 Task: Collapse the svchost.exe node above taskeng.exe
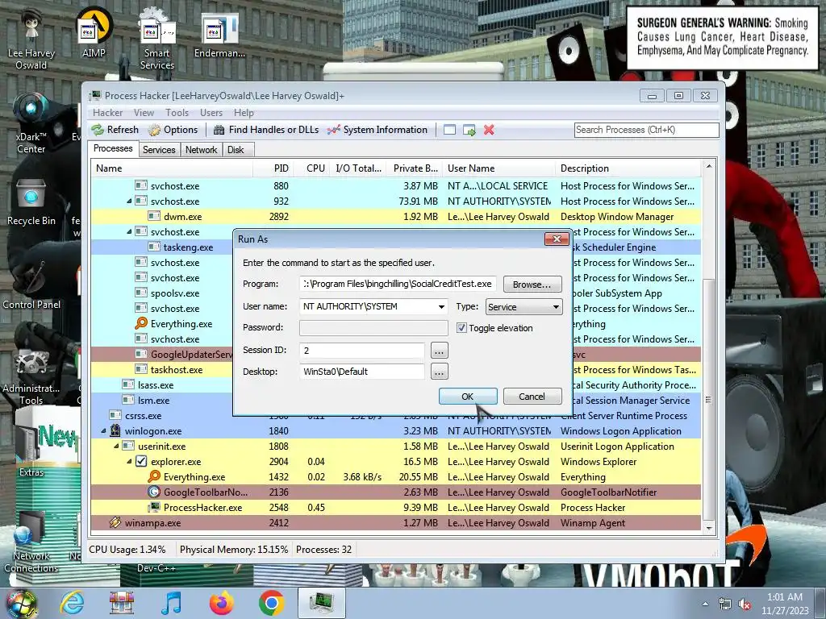(x=129, y=231)
